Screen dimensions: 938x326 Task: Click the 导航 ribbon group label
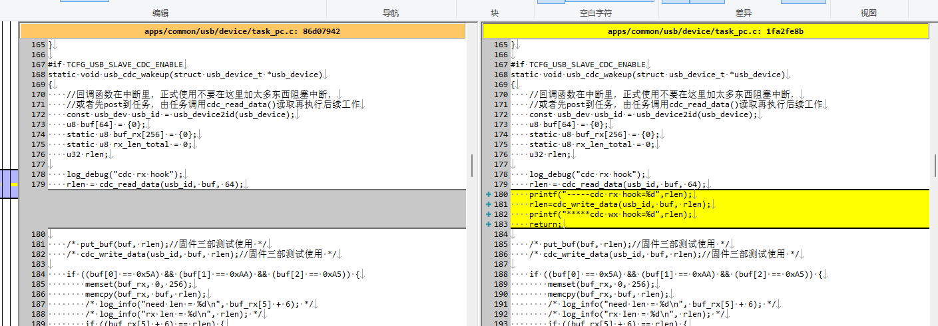pos(391,13)
